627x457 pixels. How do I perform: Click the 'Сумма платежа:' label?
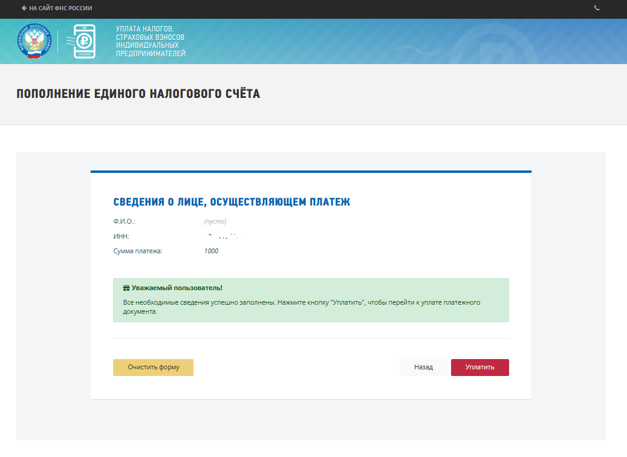click(x=138, y=251)
